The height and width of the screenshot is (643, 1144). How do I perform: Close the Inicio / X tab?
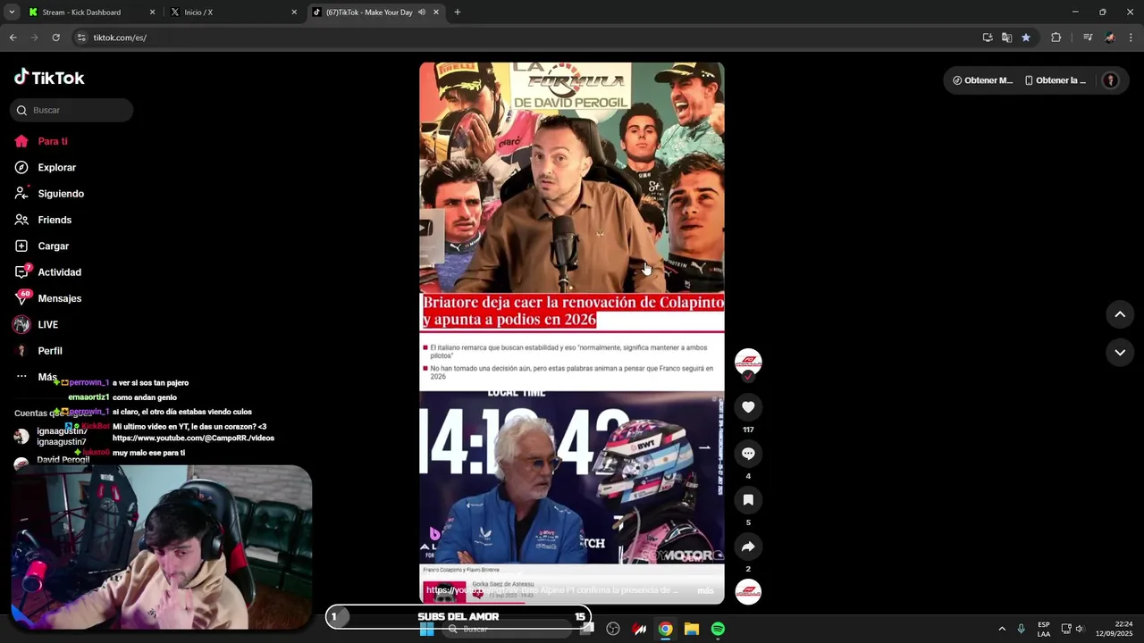click(294, 13)
